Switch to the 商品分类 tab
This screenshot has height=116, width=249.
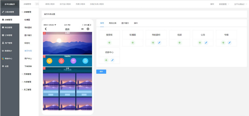click(x=113, y=23)
